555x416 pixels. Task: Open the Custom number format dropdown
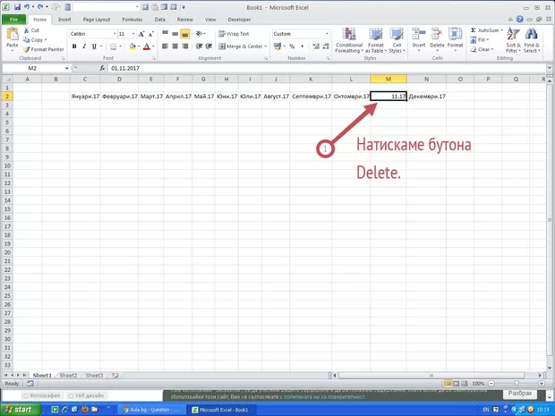(327, 34)
